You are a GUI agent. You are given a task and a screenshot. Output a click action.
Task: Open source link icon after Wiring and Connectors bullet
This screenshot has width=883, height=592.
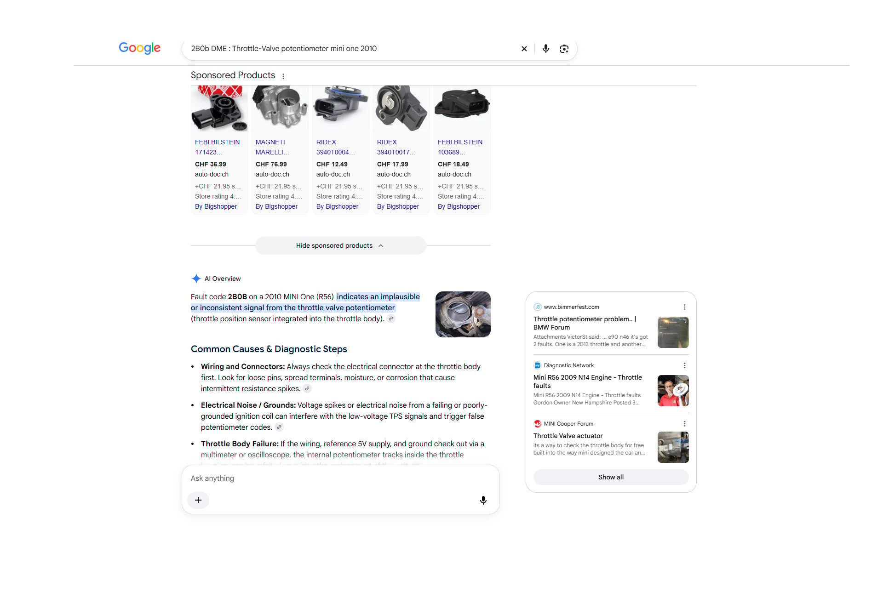(x=307, y=389)
